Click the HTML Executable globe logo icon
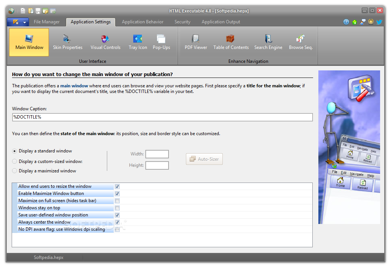Image resolution: width=391 pixels, height=268 pixels. click(11, 11)
